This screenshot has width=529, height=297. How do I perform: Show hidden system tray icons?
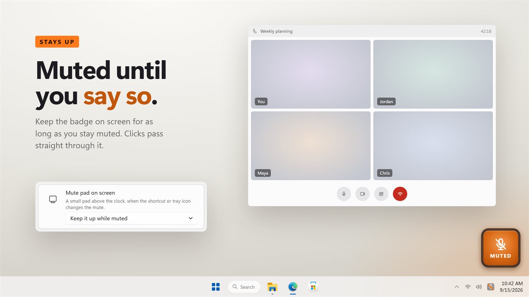[457, 287]
